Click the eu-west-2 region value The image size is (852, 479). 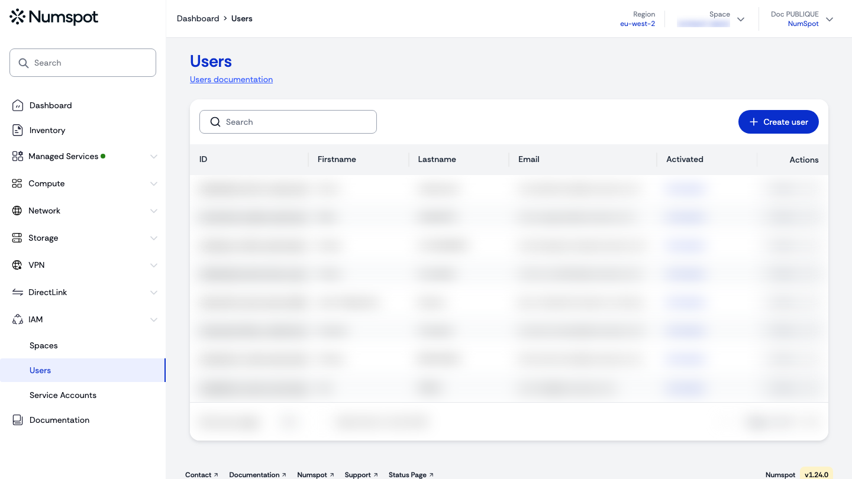pyautogui.click(x=637, y=24)
